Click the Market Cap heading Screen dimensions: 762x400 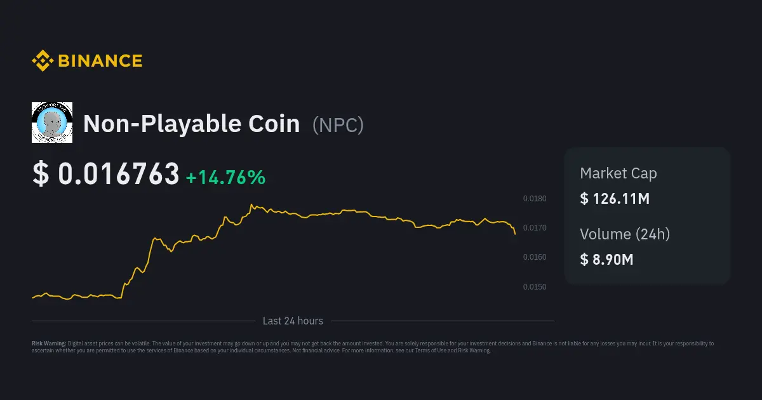click(618, 173)
